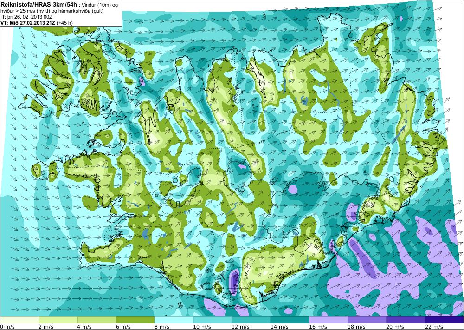
Task: Pick the navy legend swatch above 22 m/s
Action: 444,320
